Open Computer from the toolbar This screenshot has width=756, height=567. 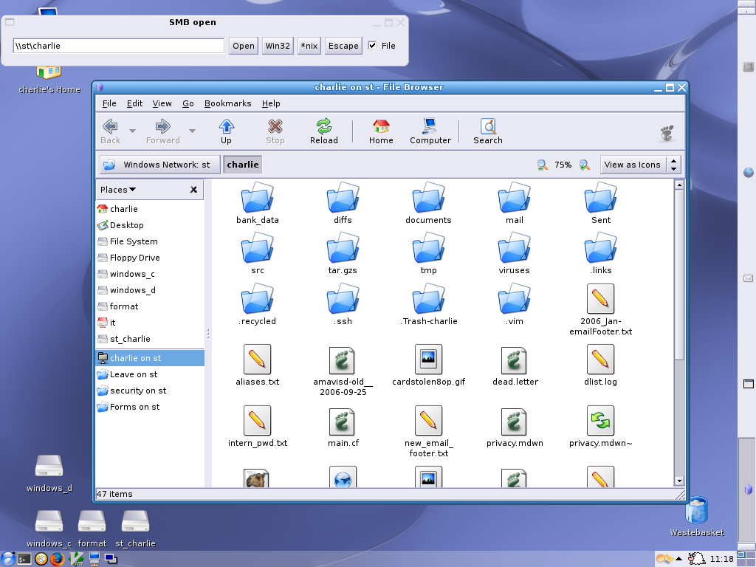[x=430, y=131]
